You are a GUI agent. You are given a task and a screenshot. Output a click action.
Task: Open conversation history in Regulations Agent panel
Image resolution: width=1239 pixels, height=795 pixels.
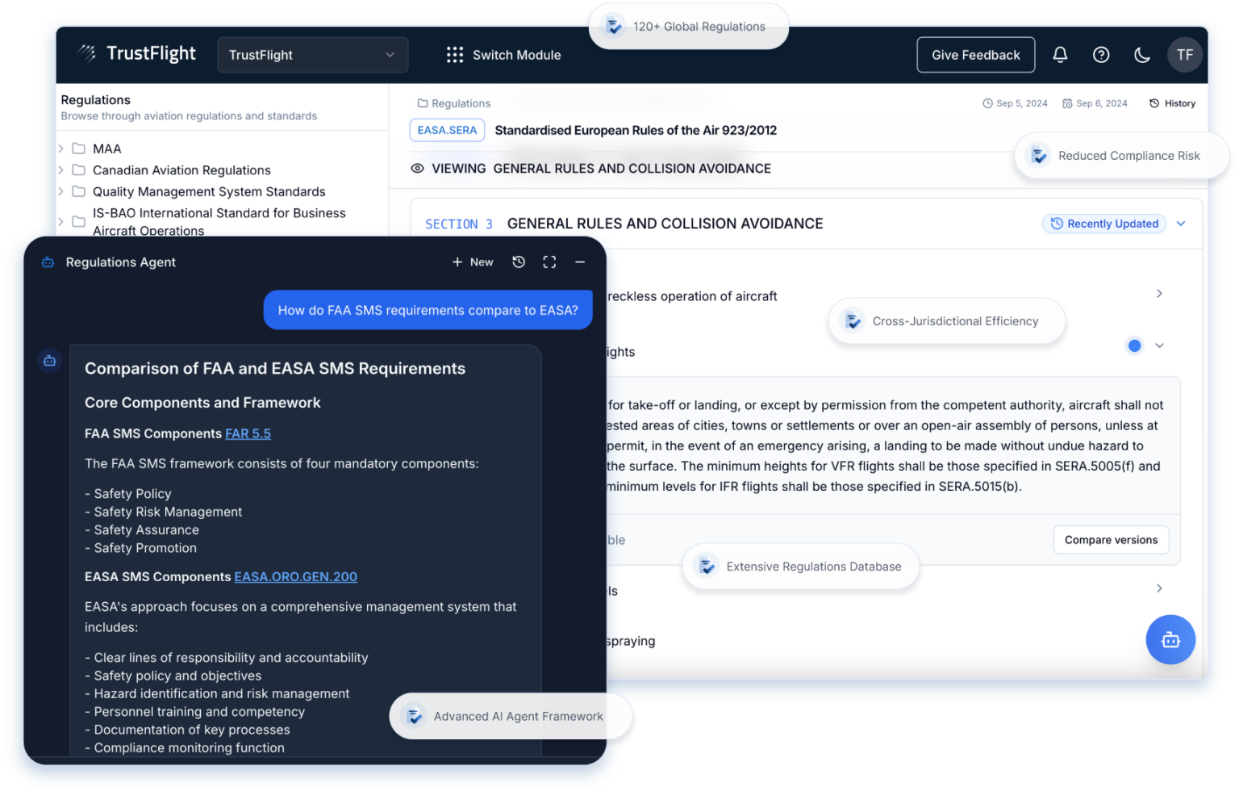(x=519, y=262)
